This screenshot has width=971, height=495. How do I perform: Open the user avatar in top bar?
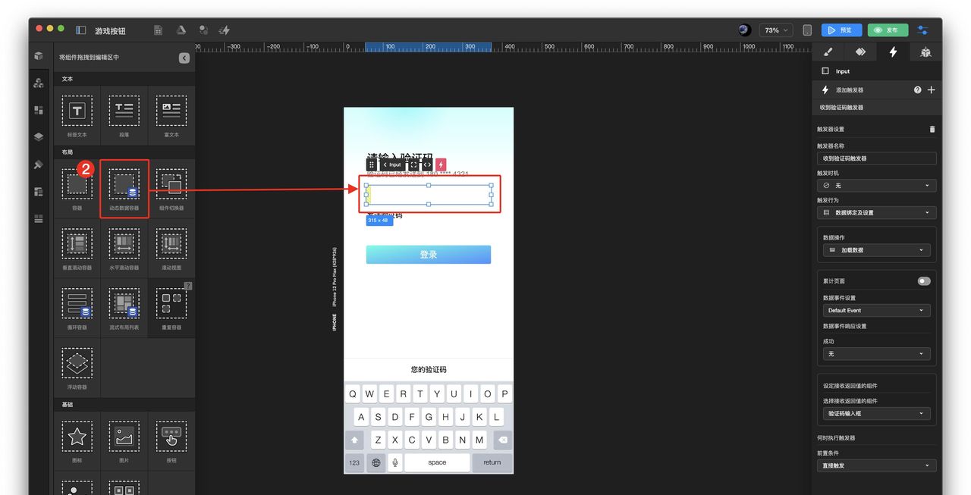tap(744, 30)
